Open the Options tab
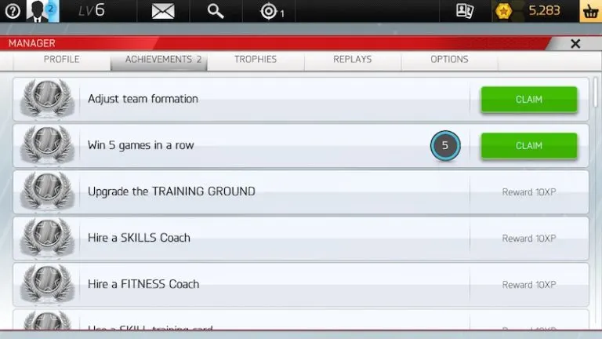 pos(449,60)
